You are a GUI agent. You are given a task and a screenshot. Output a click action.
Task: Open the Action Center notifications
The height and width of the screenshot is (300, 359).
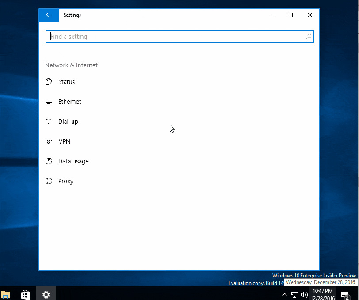345,295
